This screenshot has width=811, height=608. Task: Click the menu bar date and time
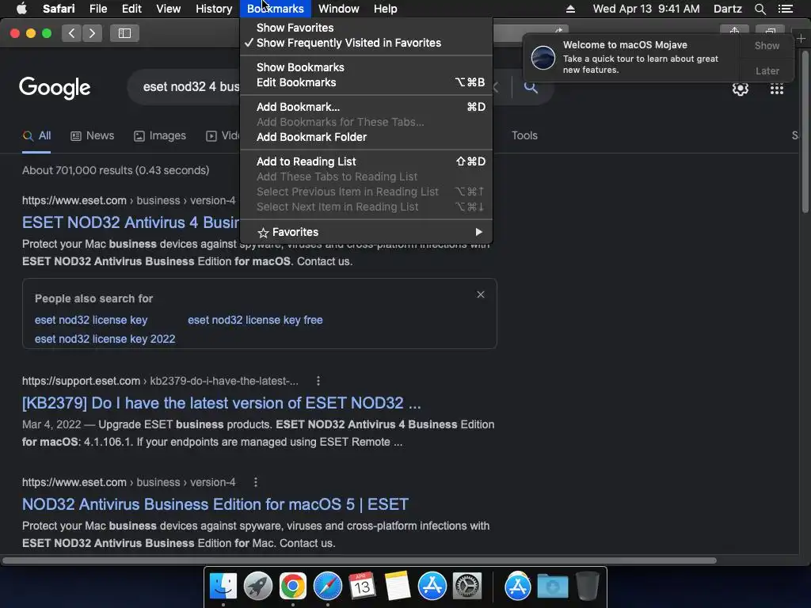646,9
